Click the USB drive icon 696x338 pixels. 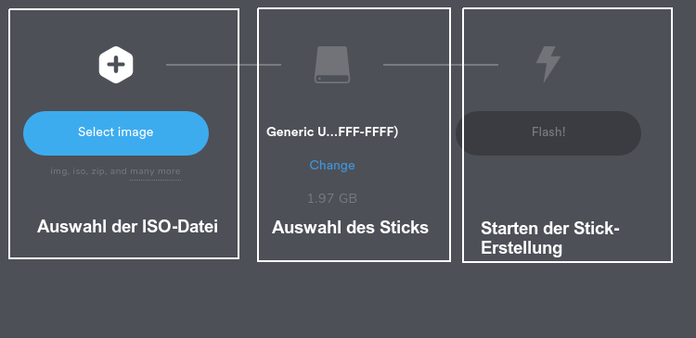click(332, 65)
